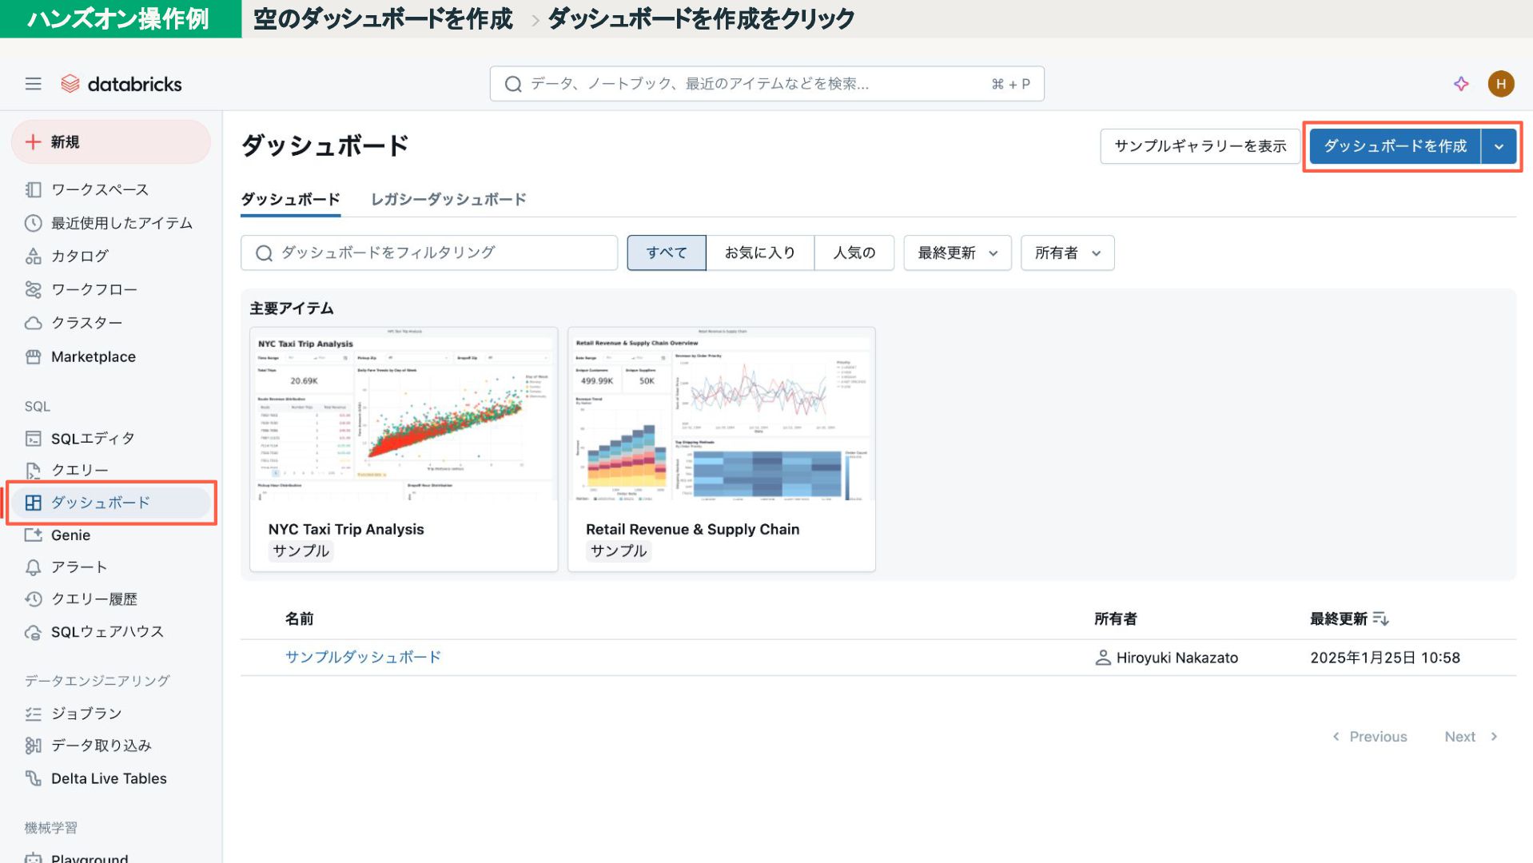Click the SQL Warehouses icon
Viewport: 1533px width, 863px height.
[x=33, y=632]
